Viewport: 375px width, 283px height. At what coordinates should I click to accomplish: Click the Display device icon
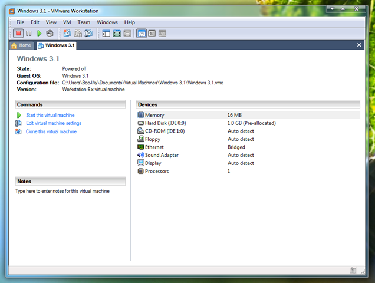click(140, 163)
